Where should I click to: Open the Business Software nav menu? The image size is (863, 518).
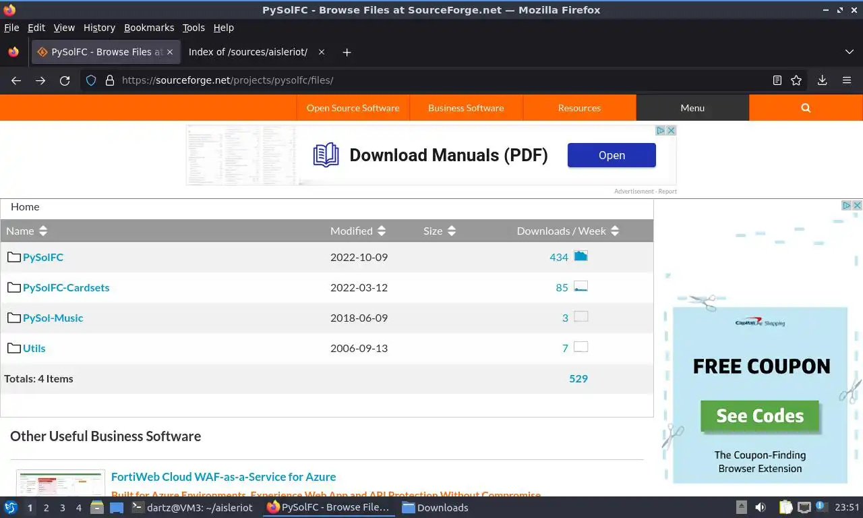pyautogui.click(x=466, y=108)
